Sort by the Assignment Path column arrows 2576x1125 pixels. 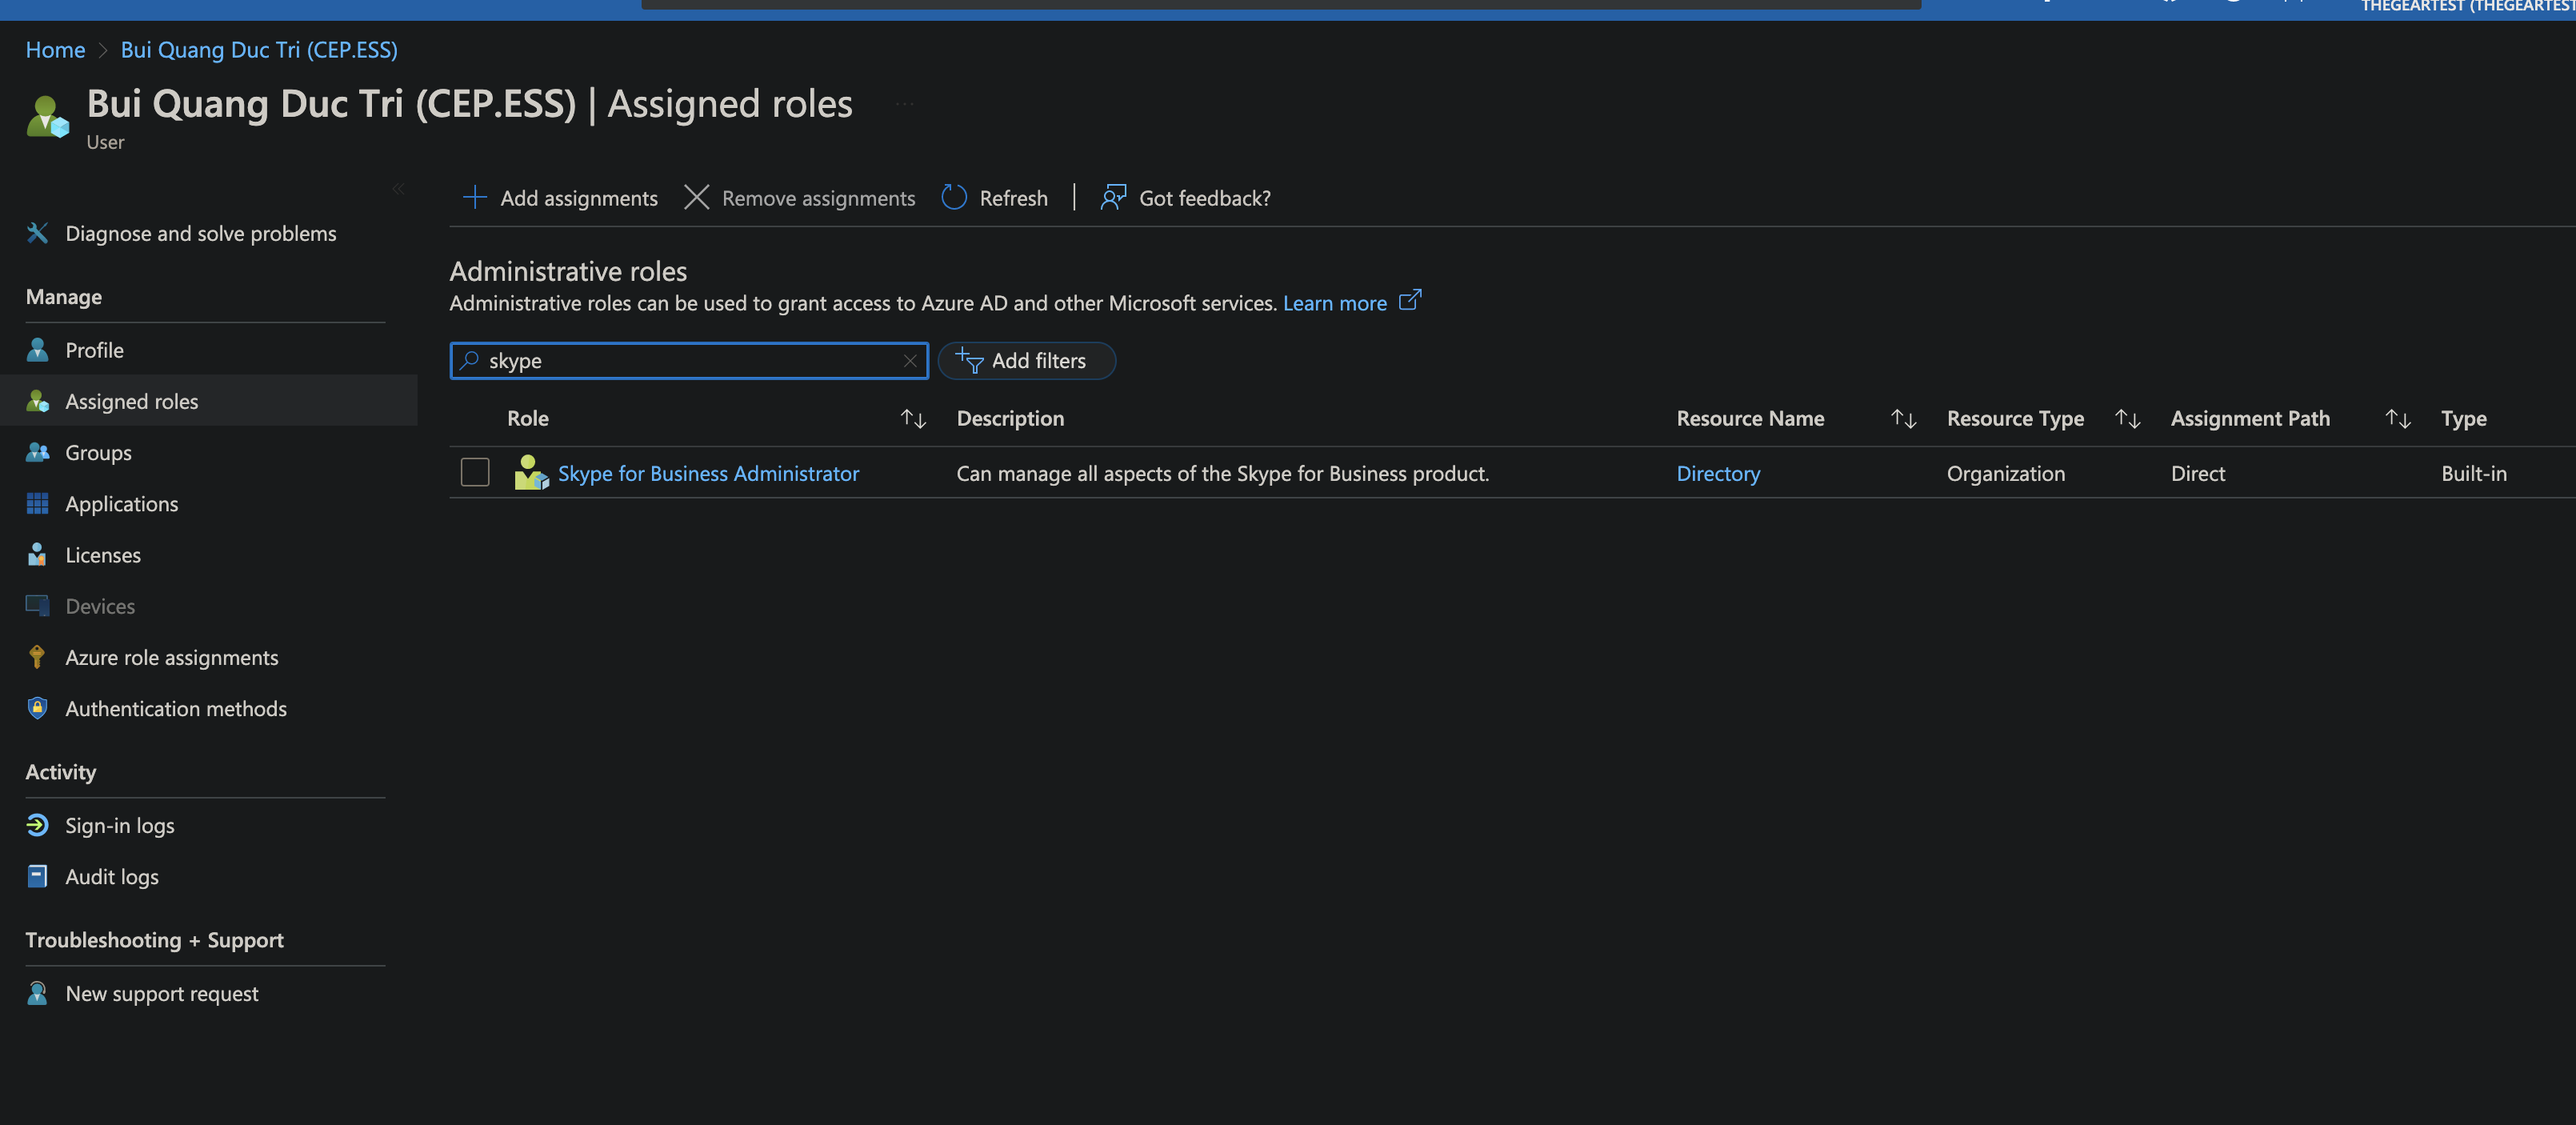click(x=2397, y=418)
